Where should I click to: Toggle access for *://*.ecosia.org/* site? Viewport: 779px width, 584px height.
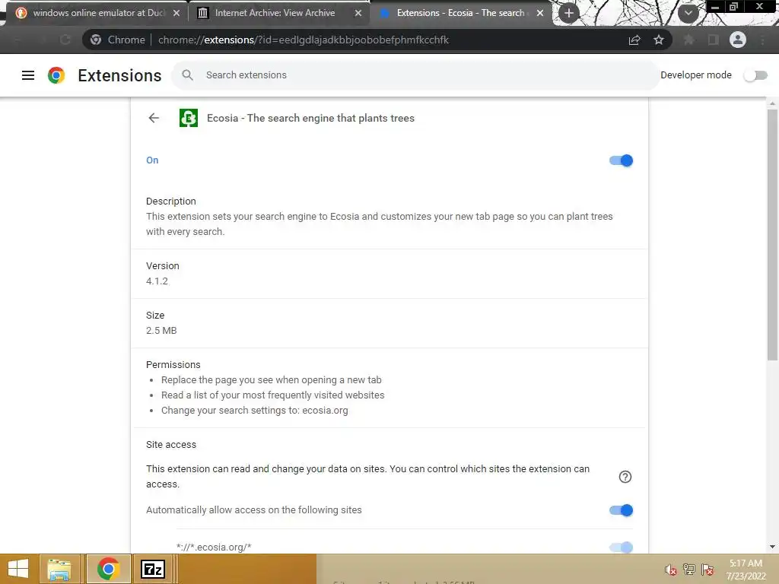click(x=621, y=547)
